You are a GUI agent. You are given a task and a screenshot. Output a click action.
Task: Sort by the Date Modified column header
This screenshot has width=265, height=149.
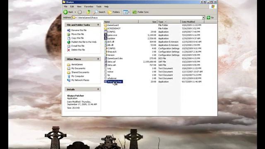coord(193,22)
